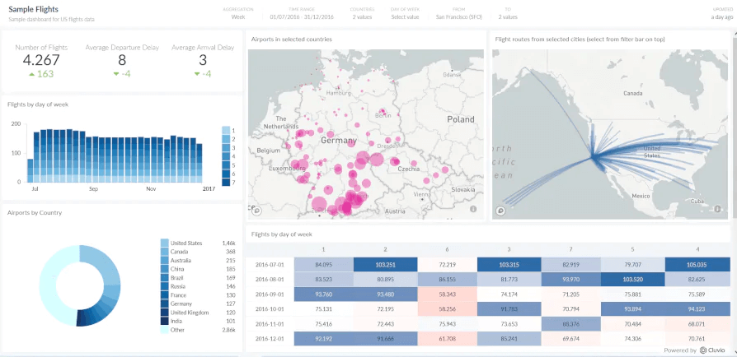Click legend swatch for day 4
Viewport: 737px width, 357px height.
(x=226, y=156)
